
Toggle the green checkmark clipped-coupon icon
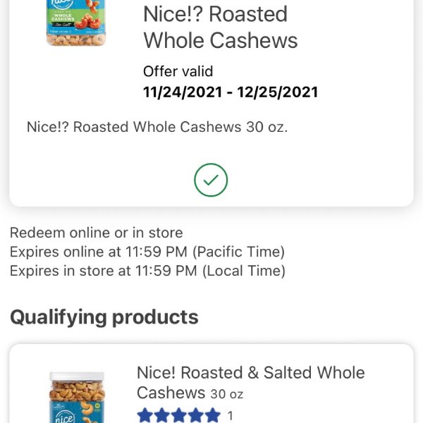coord(211,180)
